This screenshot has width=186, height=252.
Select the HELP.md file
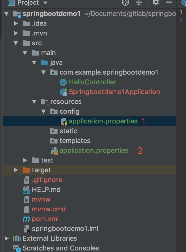pyautogui.click(x=46, y=190)
